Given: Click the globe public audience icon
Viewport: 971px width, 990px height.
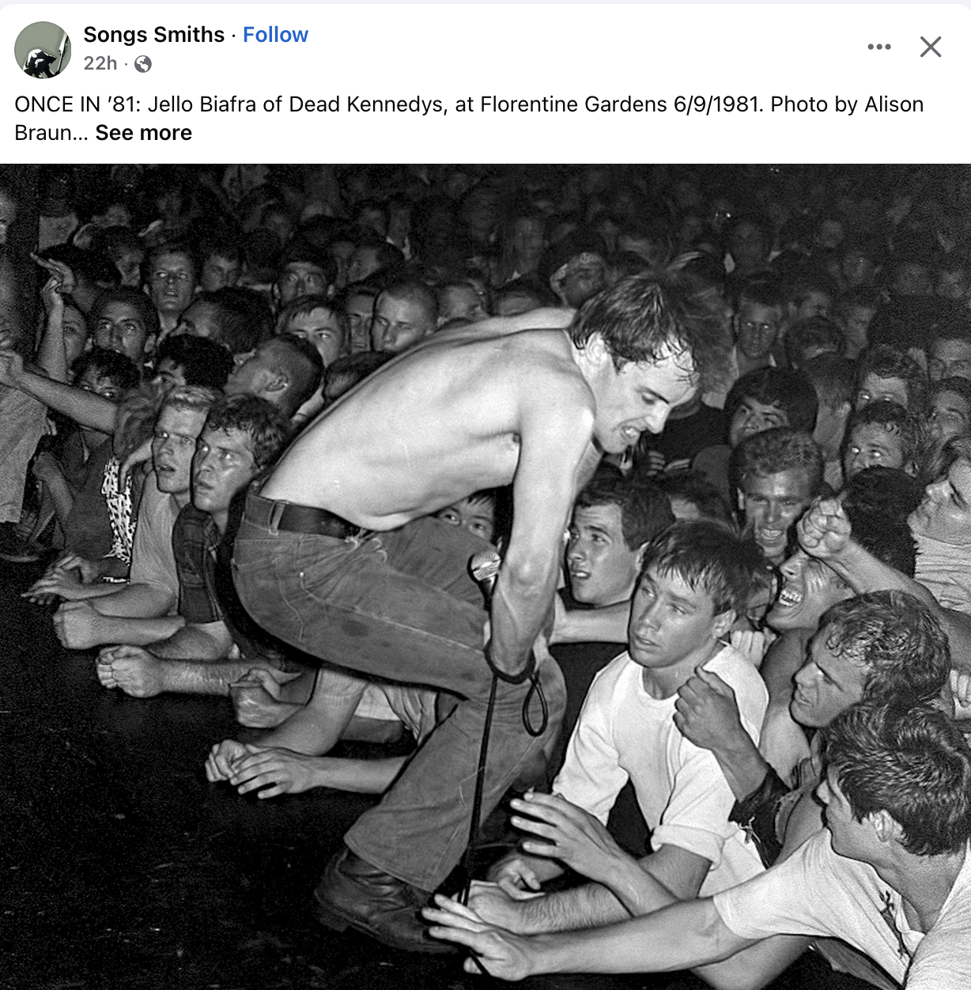Looking at the screenshot, I should [x=143, y=64].
